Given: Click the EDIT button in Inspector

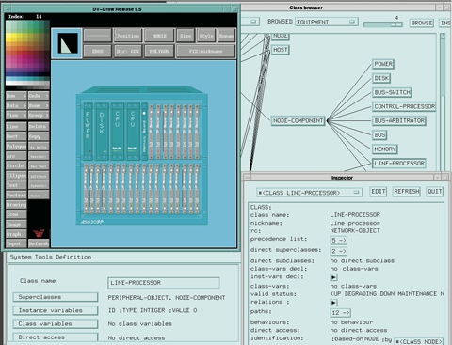Looking at the screenshot, I should (379, 192).
